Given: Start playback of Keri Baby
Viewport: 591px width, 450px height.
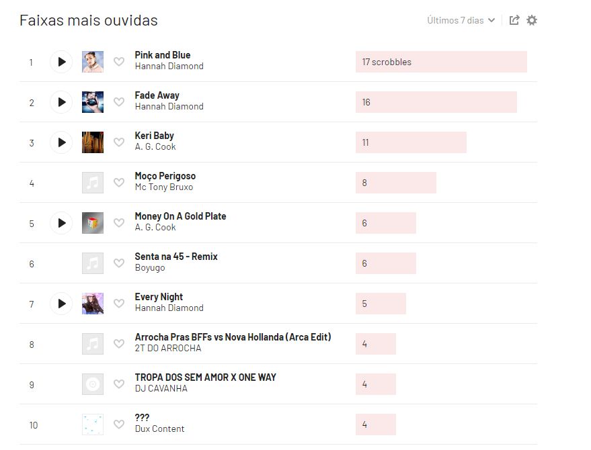Looking at the screenshot, I should tap(61, 142).
